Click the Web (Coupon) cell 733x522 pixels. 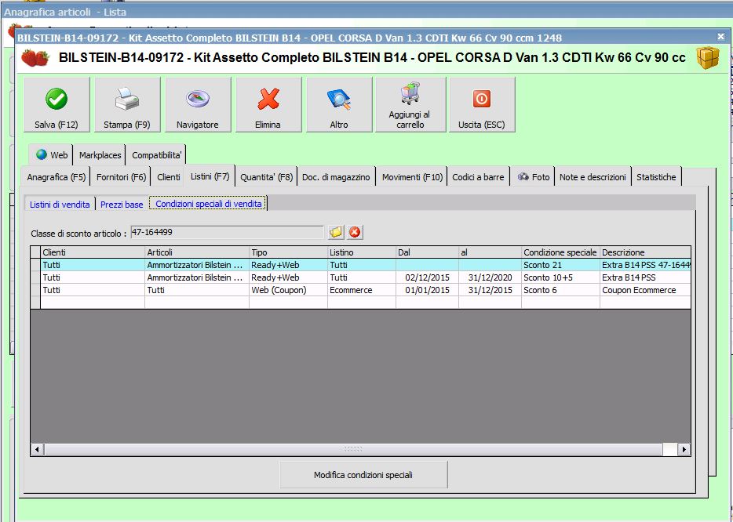click(x=289, y=290)
